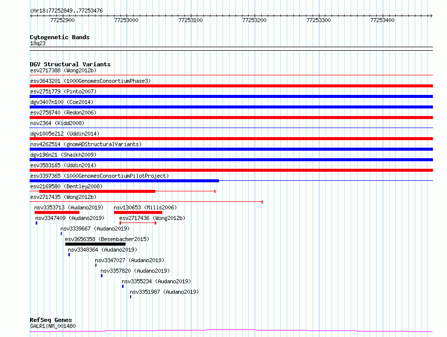This screenshot has width=447, height=337.
Task: Click dgv1005e212 (Uddin2014) label
Action: (x=65, y=134)
